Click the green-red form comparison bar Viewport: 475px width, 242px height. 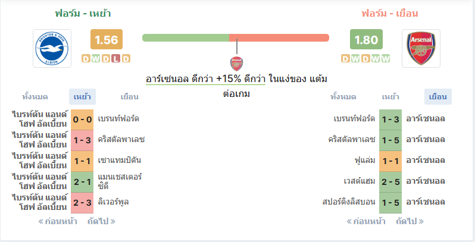(x=236, y=38)
